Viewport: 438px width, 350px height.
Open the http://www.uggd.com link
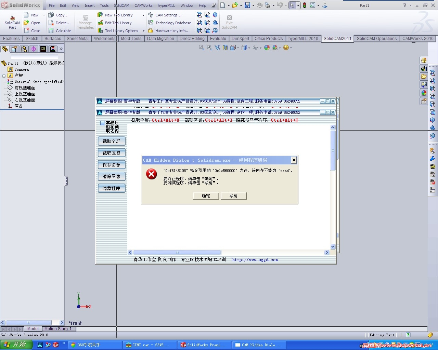(x=255, y=260)
